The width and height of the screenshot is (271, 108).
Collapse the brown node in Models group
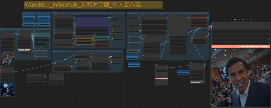76,37
